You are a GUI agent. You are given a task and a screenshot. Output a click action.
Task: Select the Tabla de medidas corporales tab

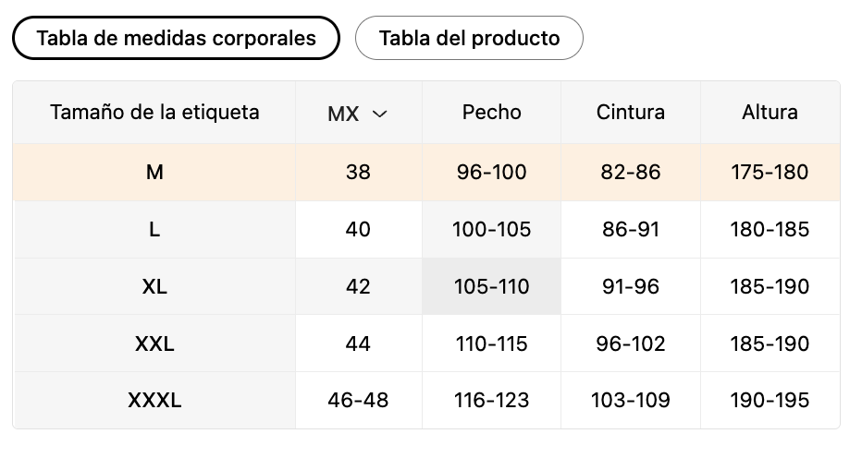[x=176, y=38]
